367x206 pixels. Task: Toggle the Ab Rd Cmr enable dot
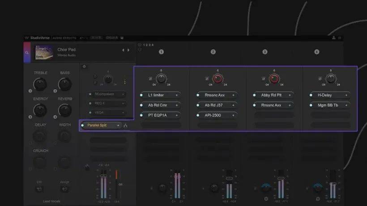pos(141,105)
